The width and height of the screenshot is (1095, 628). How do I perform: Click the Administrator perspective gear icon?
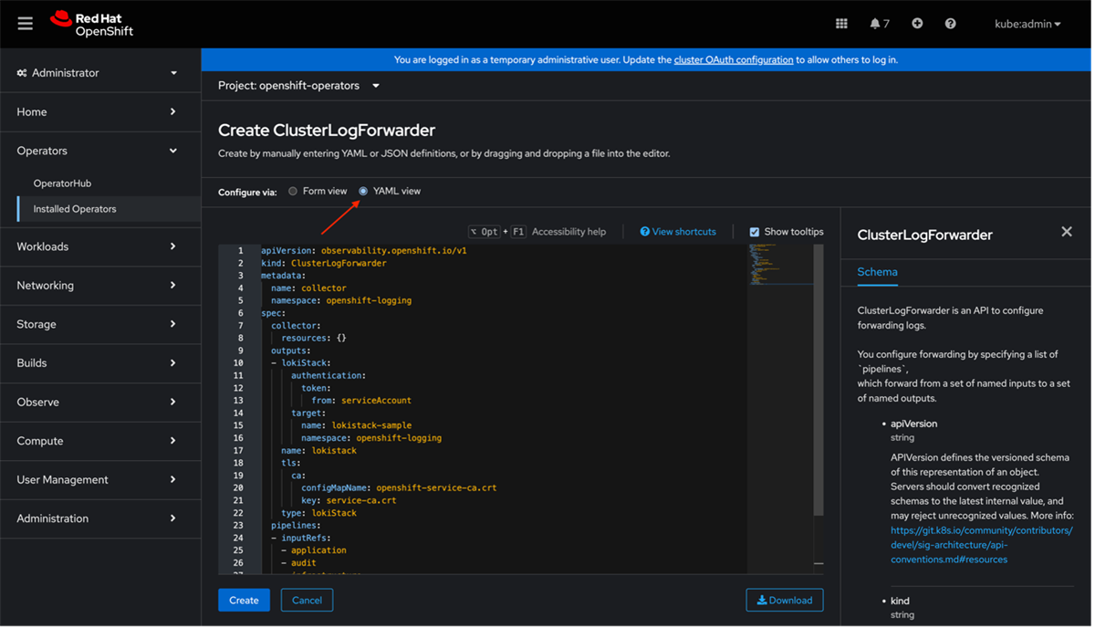[22, 73]
